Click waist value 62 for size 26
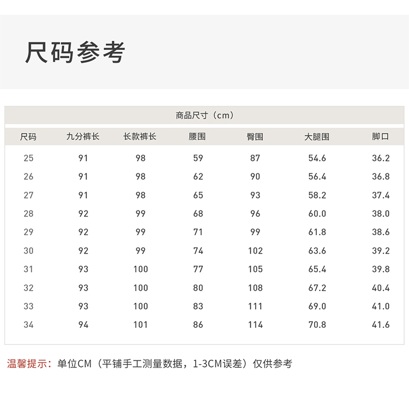 tap(198, 177)
